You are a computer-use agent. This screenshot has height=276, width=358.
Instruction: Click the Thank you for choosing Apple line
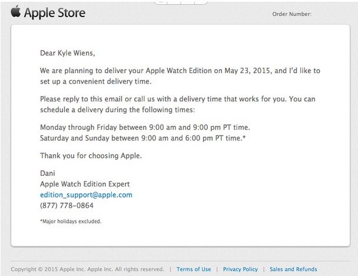coord(91,156)
